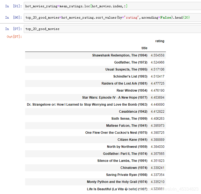Click rating value 4.554558
The image size is (201, 194).
coord(158,55)
